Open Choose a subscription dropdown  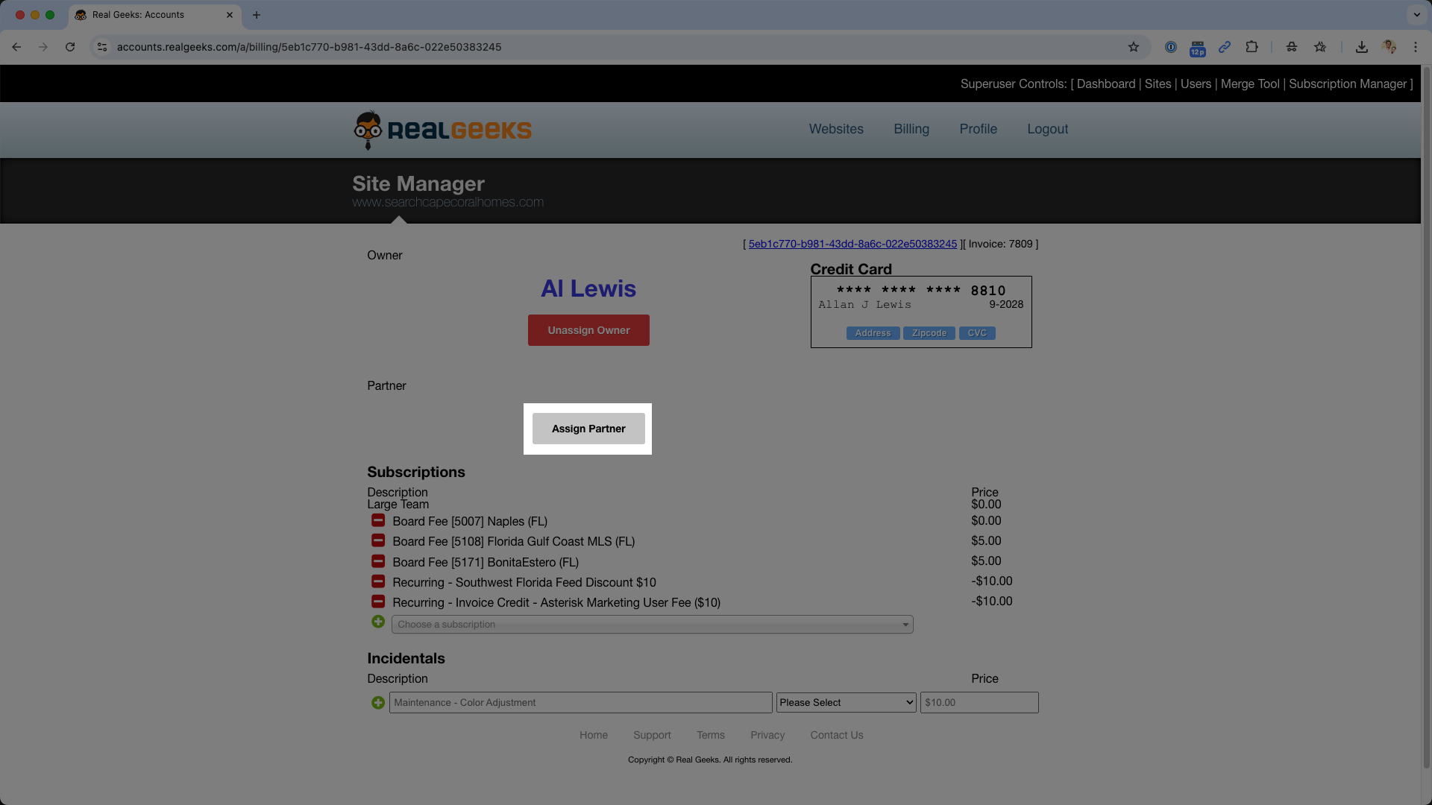(652, 625)
